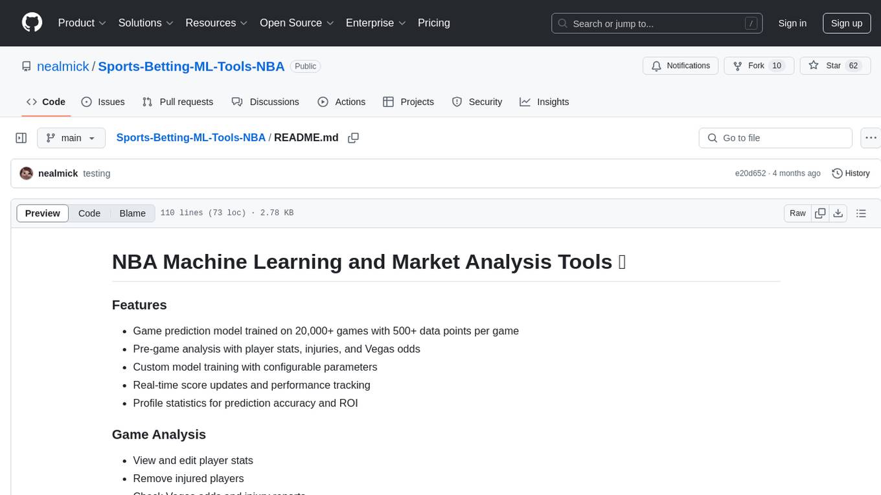Image resolution: width=881 pixels, height=495 pixels.
Task: Select the Blame view
Action: coord(132,213)
